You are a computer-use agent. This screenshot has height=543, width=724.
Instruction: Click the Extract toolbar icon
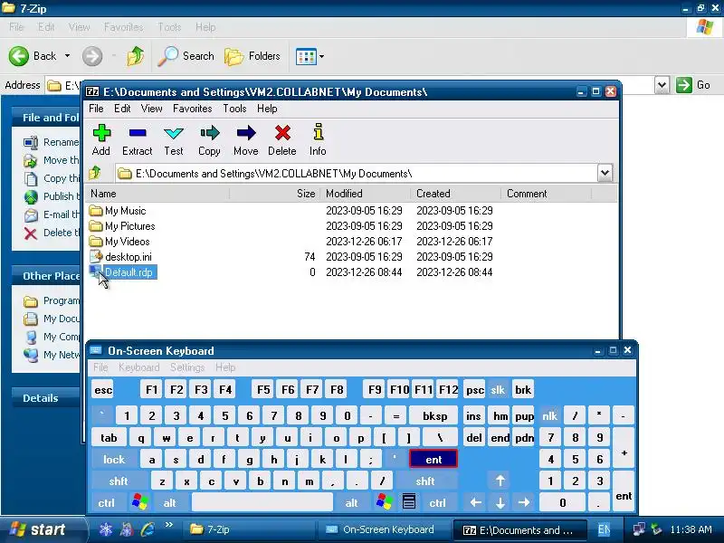[x=138, y=139]
